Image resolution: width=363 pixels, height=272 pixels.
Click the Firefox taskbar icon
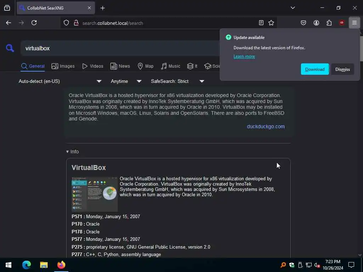(61, 265)
